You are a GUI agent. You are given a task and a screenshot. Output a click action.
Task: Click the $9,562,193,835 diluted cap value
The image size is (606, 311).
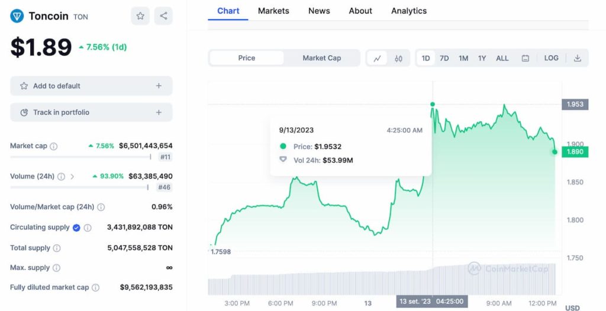pyautogui.click(x=146, y=287)
